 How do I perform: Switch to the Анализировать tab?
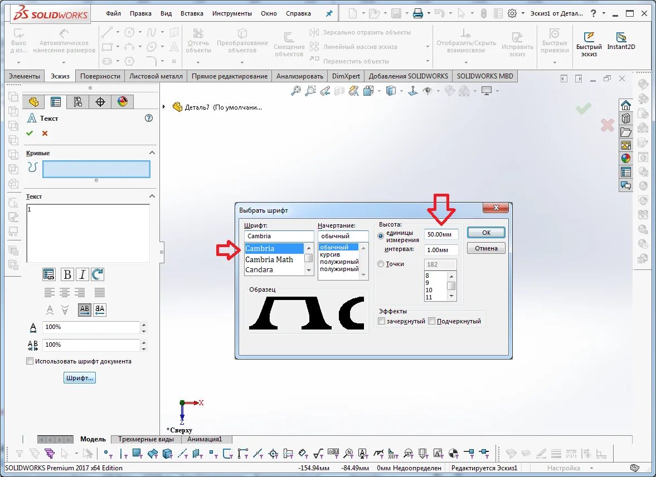tap(299, 76)
